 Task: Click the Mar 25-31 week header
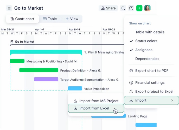8,30
